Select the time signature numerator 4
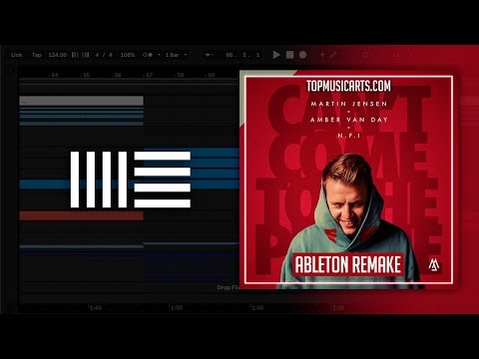The height and width of the screenshot is (359, 479). pos(97,55)
